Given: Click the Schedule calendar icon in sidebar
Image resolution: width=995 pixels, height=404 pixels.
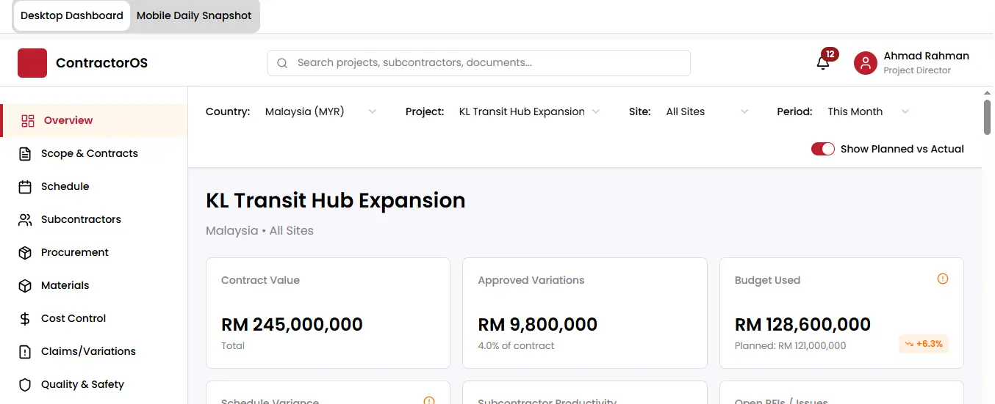Looking at the screenshot, I should [25, 187].
